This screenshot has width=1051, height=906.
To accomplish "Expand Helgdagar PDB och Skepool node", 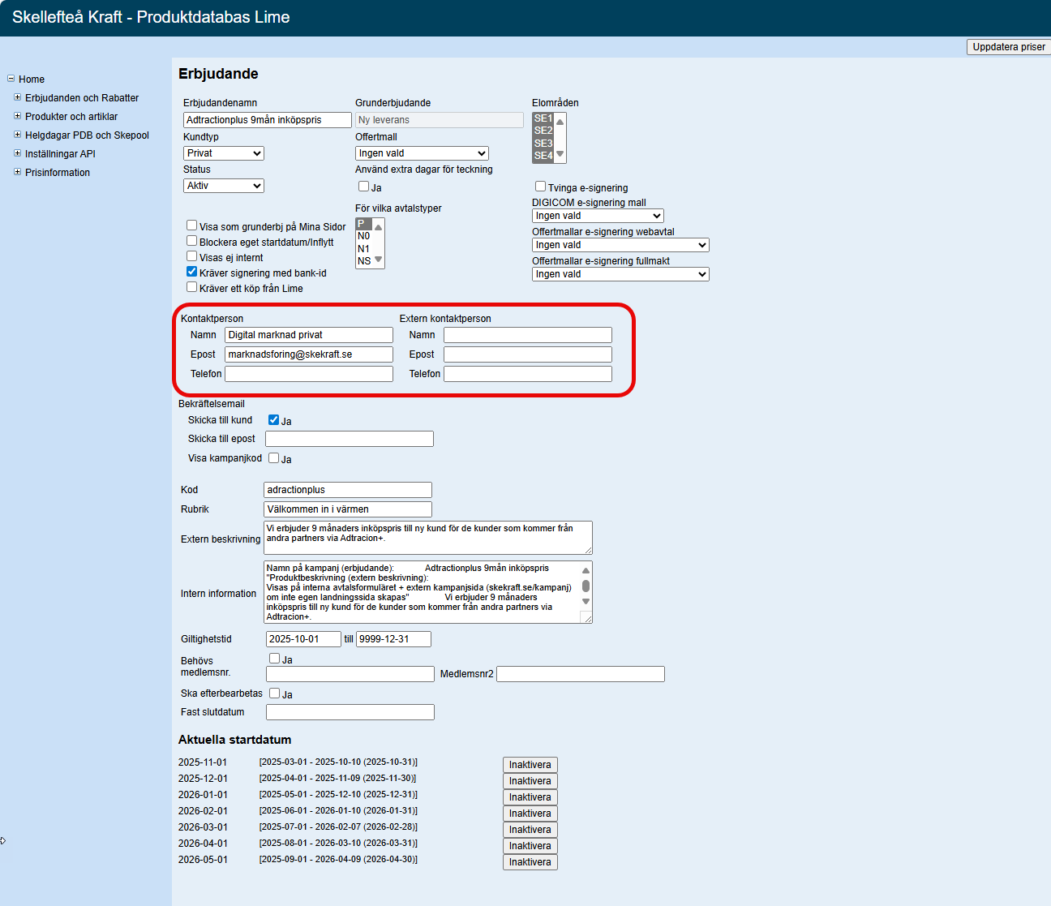I will tap(17, 135).
